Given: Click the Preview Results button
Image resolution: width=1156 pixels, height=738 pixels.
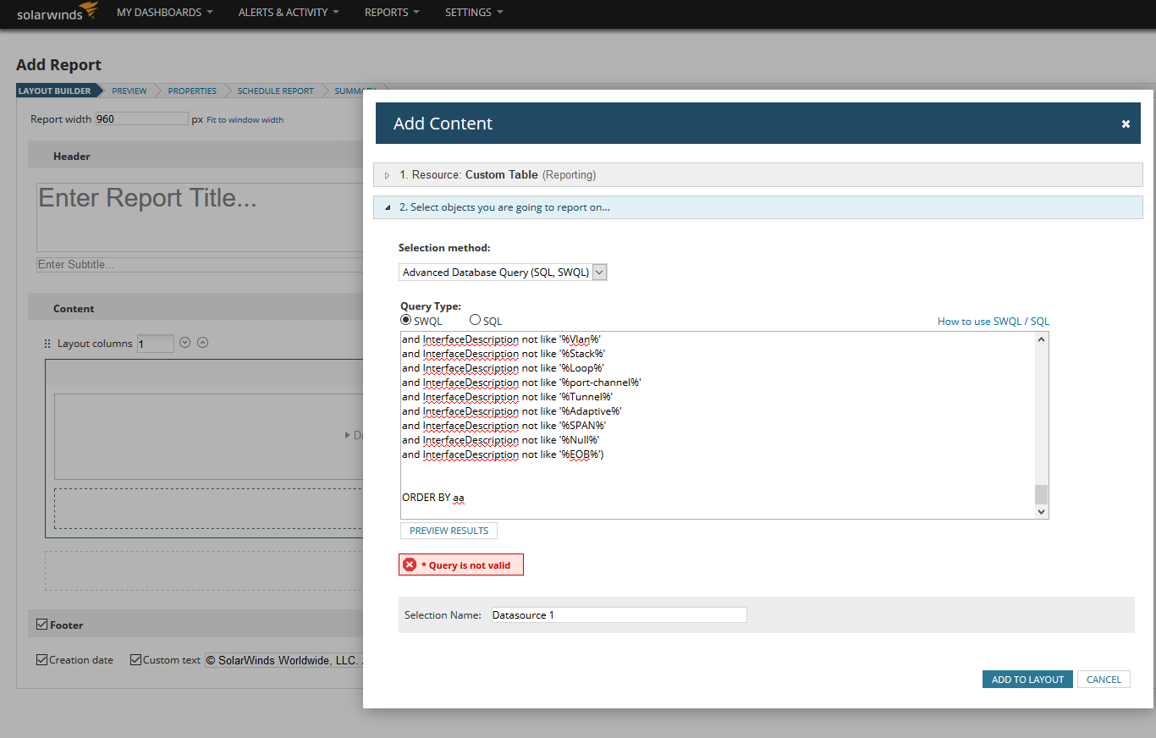Looking at the screenshot, I should pyautogui.click(x=449, y=531).
